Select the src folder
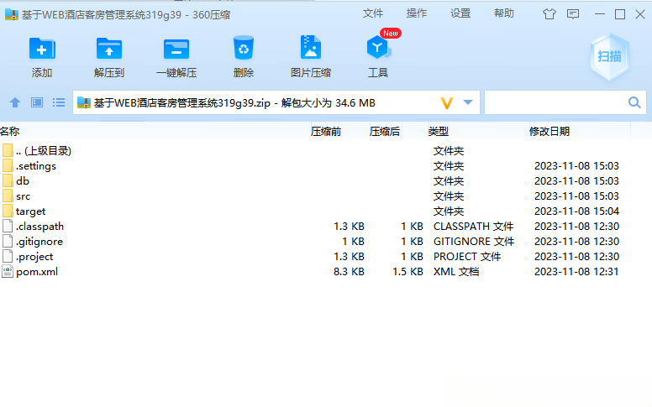Viewport: 652px width, 407px height. tap(326, 196)
